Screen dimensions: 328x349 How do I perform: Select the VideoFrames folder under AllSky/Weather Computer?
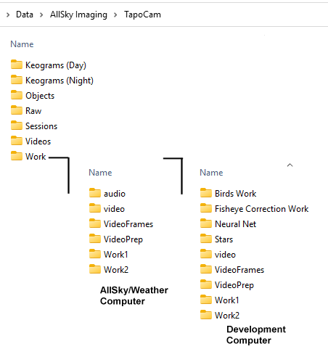click(121, 224)
